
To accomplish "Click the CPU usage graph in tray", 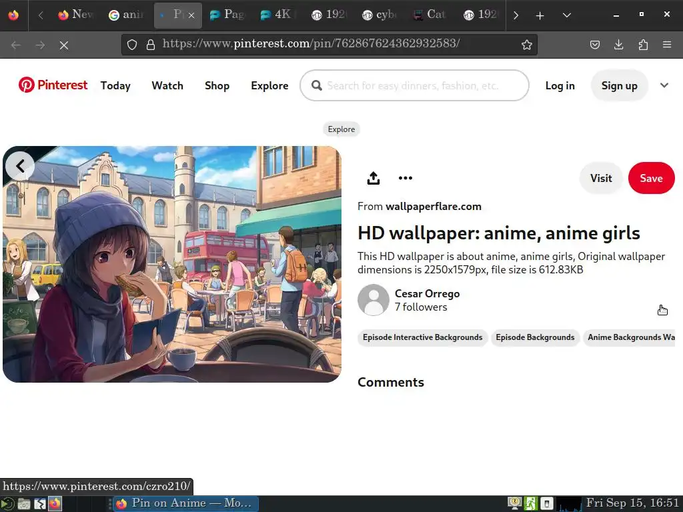I will tap(569, 504).
